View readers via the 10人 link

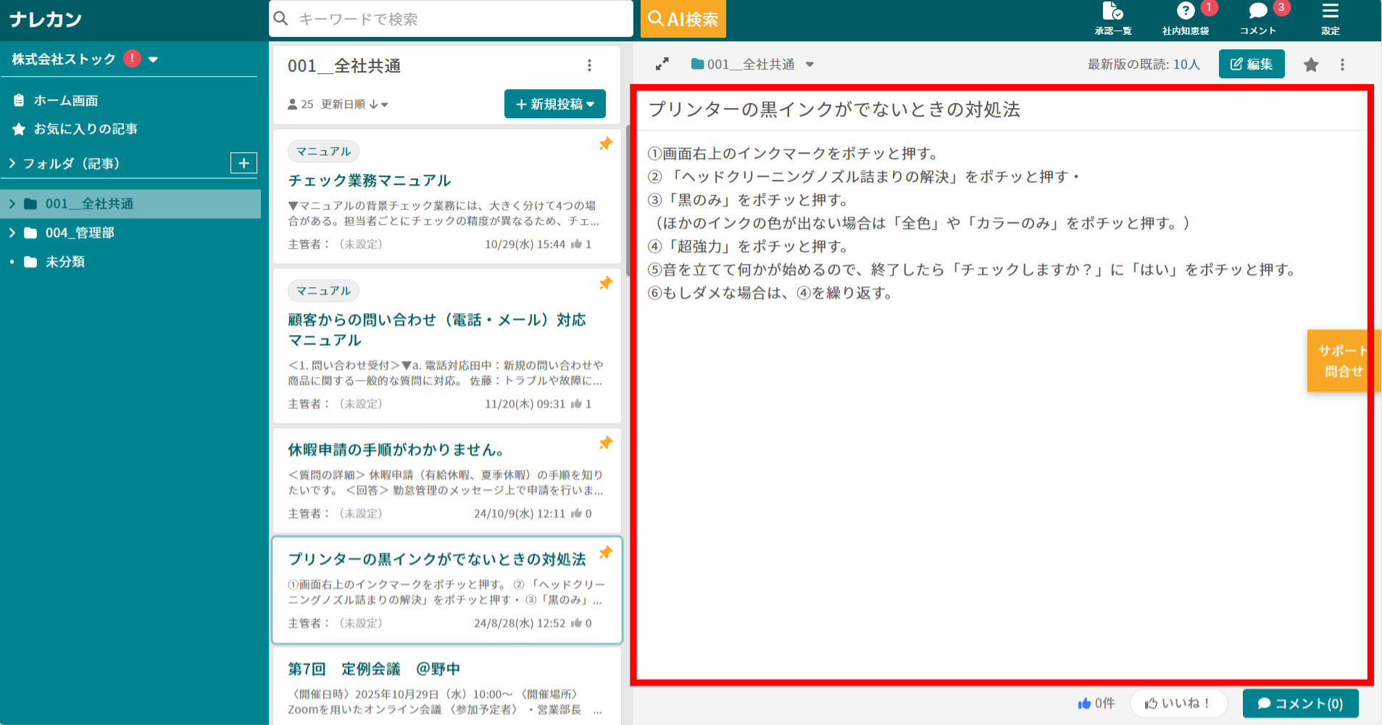click(x=1184, y=64)
